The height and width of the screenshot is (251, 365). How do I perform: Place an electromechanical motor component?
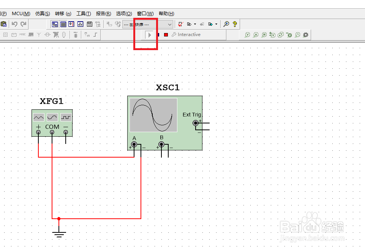coord(47,35)
